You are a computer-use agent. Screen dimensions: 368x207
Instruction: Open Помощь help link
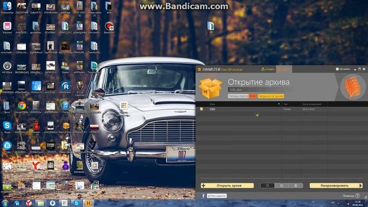[x=351, y=195]
